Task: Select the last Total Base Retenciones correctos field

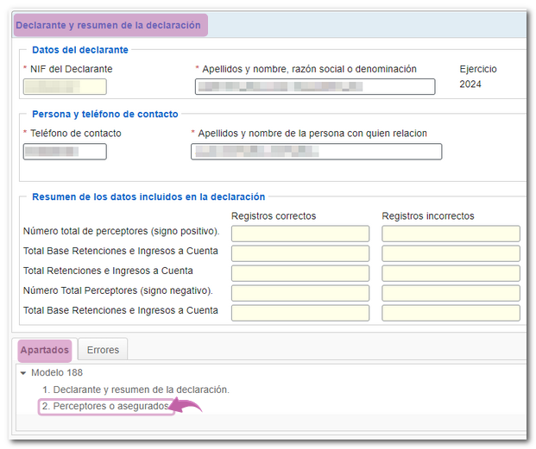Action: pyautogui.click(x=300, y=313)
